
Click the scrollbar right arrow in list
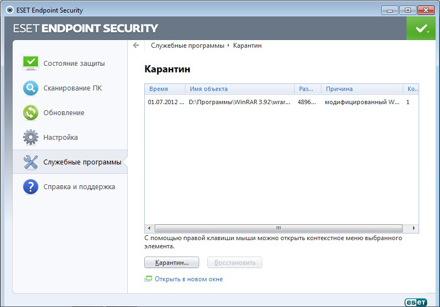tap(415, 228)
